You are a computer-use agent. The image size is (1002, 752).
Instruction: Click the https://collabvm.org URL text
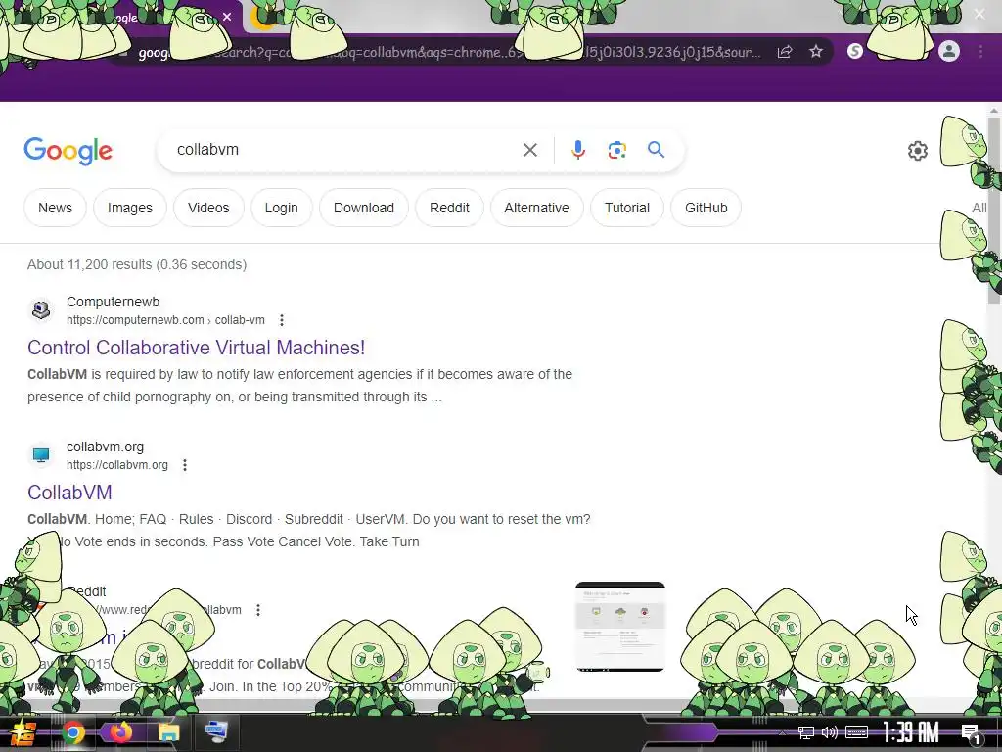117,465
